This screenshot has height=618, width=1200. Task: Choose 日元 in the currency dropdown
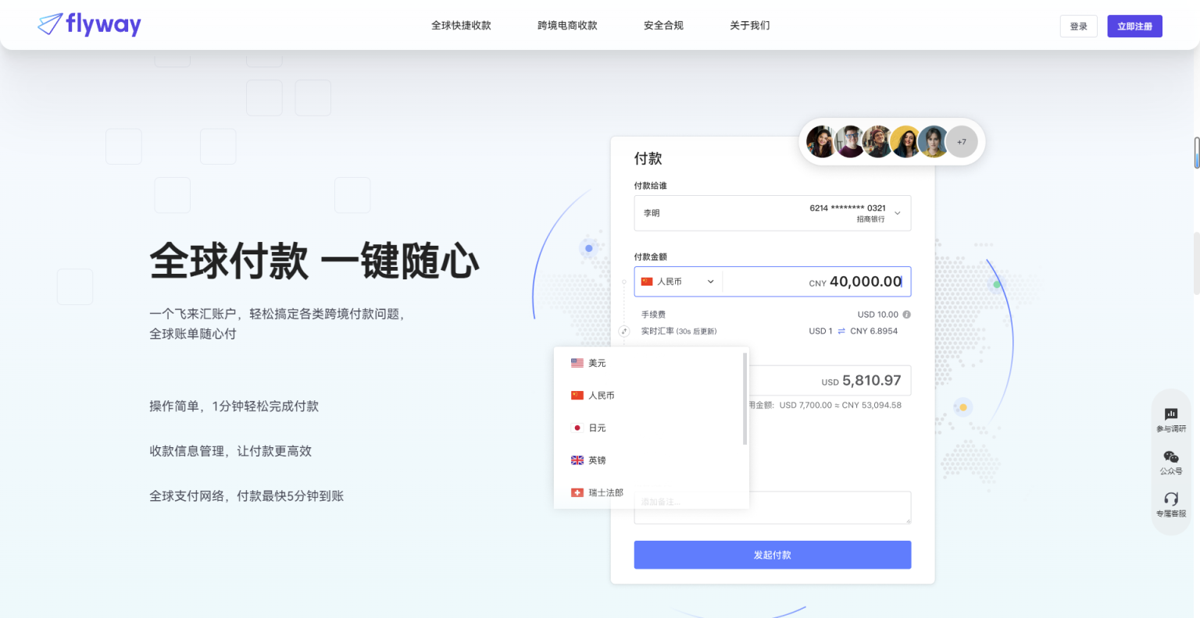[x=597, y=428]
